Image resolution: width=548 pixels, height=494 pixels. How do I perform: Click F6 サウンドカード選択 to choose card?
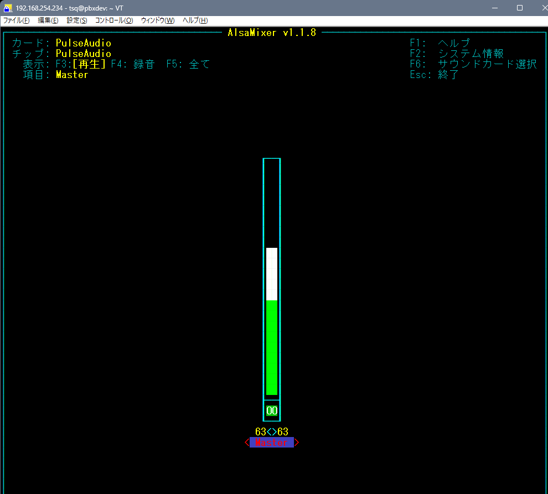click(x=473, y=64)
